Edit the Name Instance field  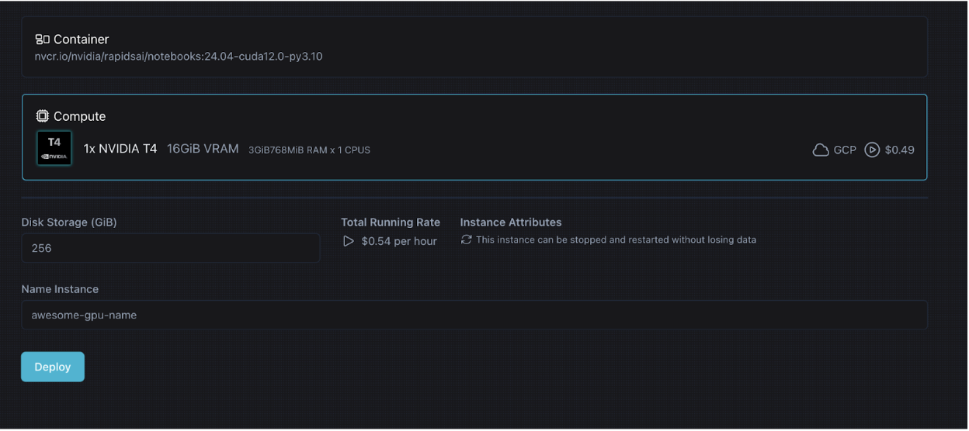[474, 315]
